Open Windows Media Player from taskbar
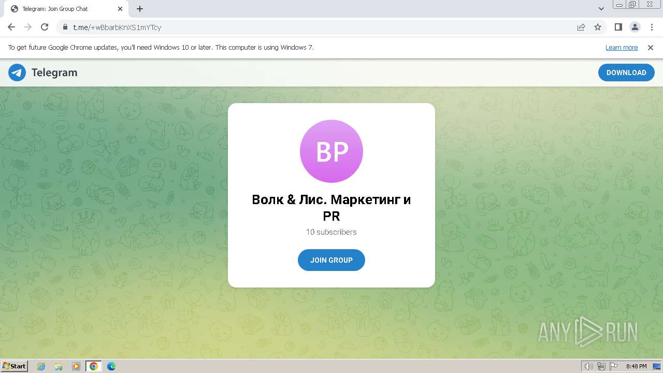The image size is (663, 373). point(76,366)
